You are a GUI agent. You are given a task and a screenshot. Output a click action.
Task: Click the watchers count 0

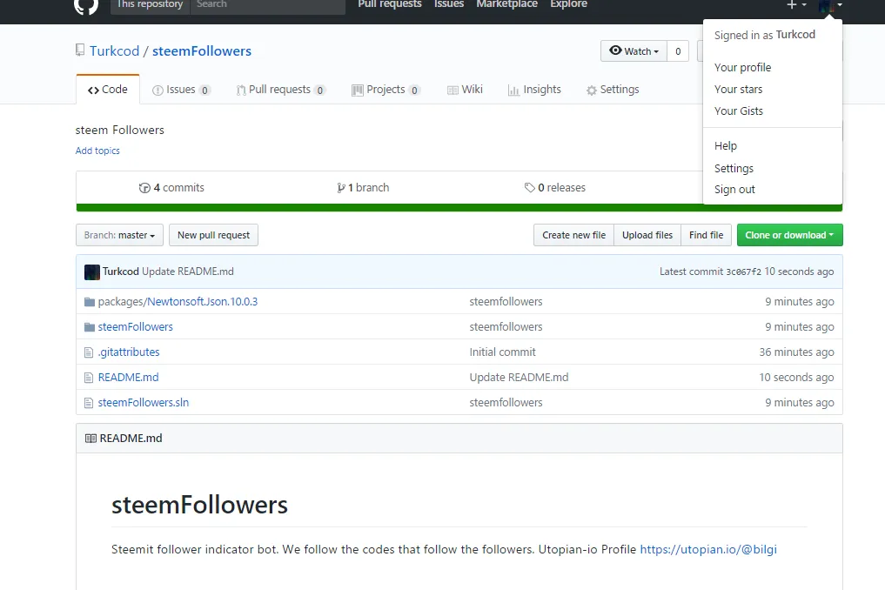(x=678, y=51)
